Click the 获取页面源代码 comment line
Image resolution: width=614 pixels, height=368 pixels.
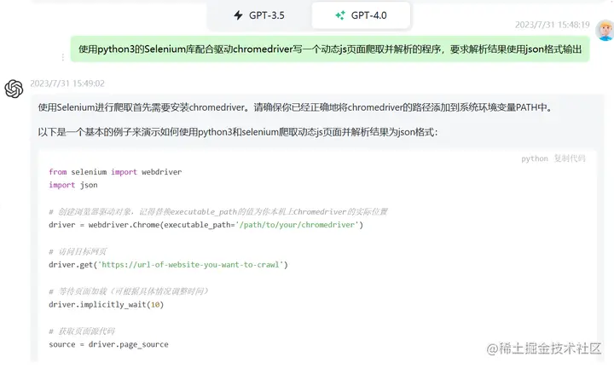(x=82, y=331)
